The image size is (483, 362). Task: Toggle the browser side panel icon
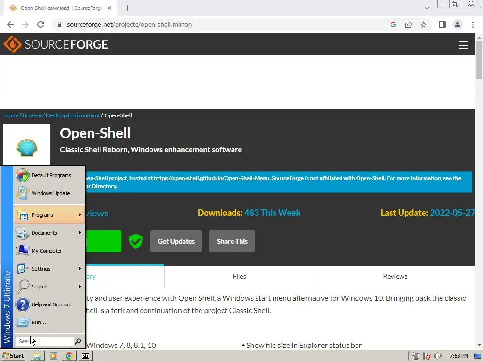pyautogui.click(x=442, y=25)
